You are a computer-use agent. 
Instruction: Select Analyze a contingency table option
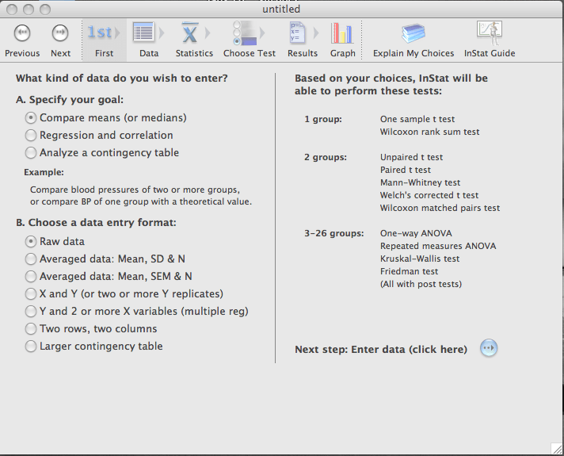(32, 153)
